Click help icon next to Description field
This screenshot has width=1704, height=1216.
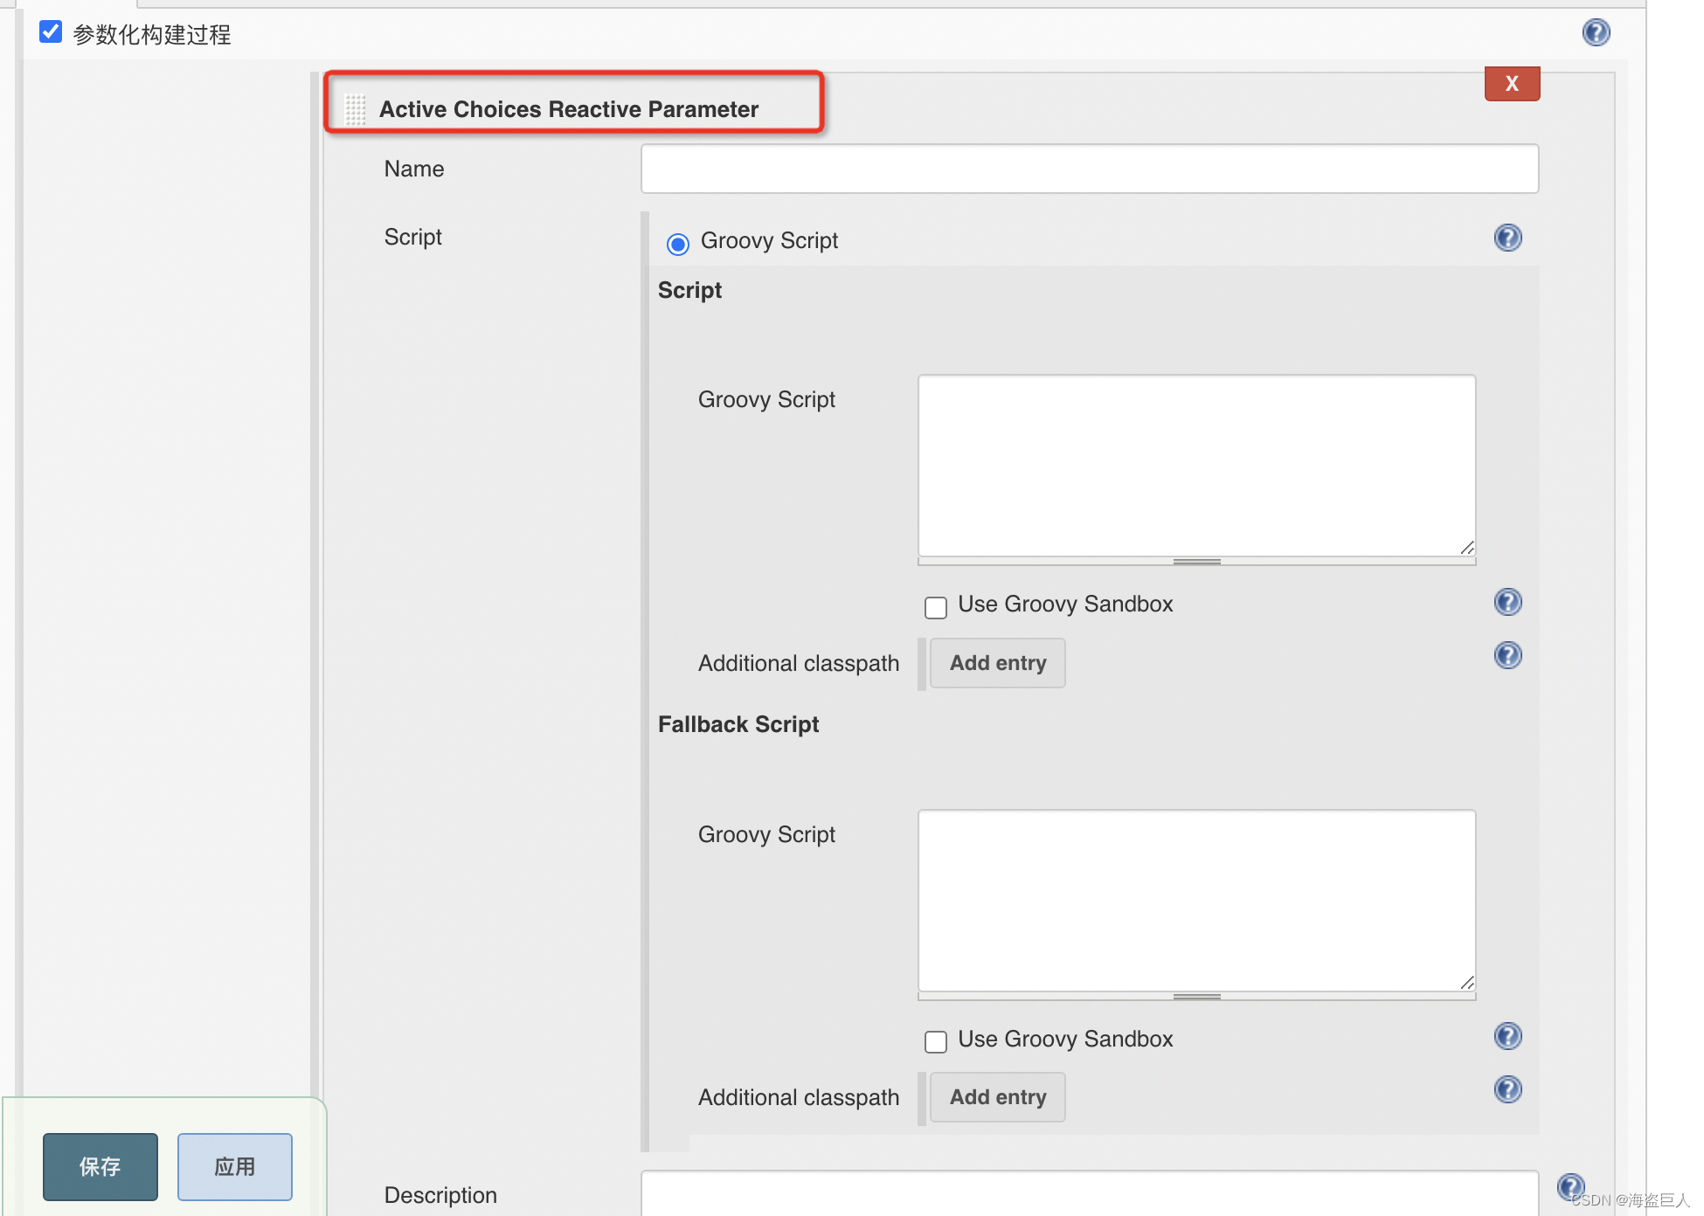click(1570, 1187)
